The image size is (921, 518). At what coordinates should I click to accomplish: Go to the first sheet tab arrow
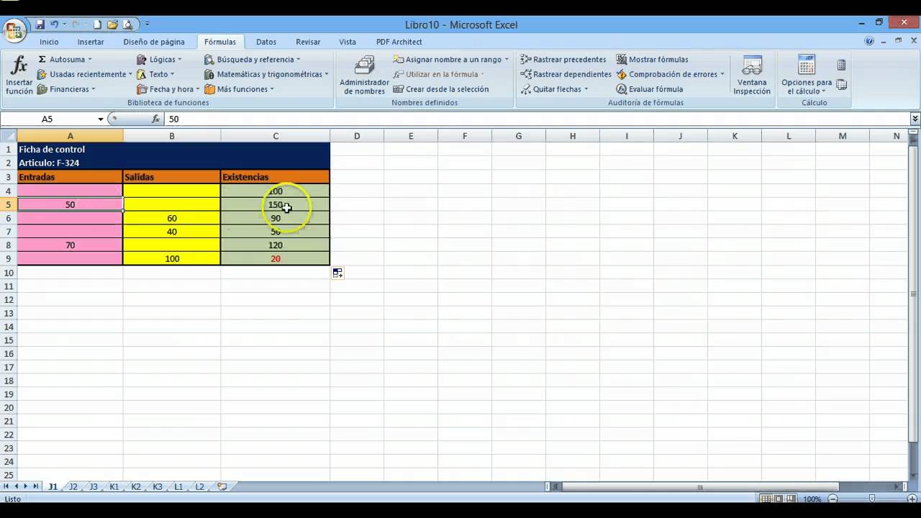pos(7,487)
